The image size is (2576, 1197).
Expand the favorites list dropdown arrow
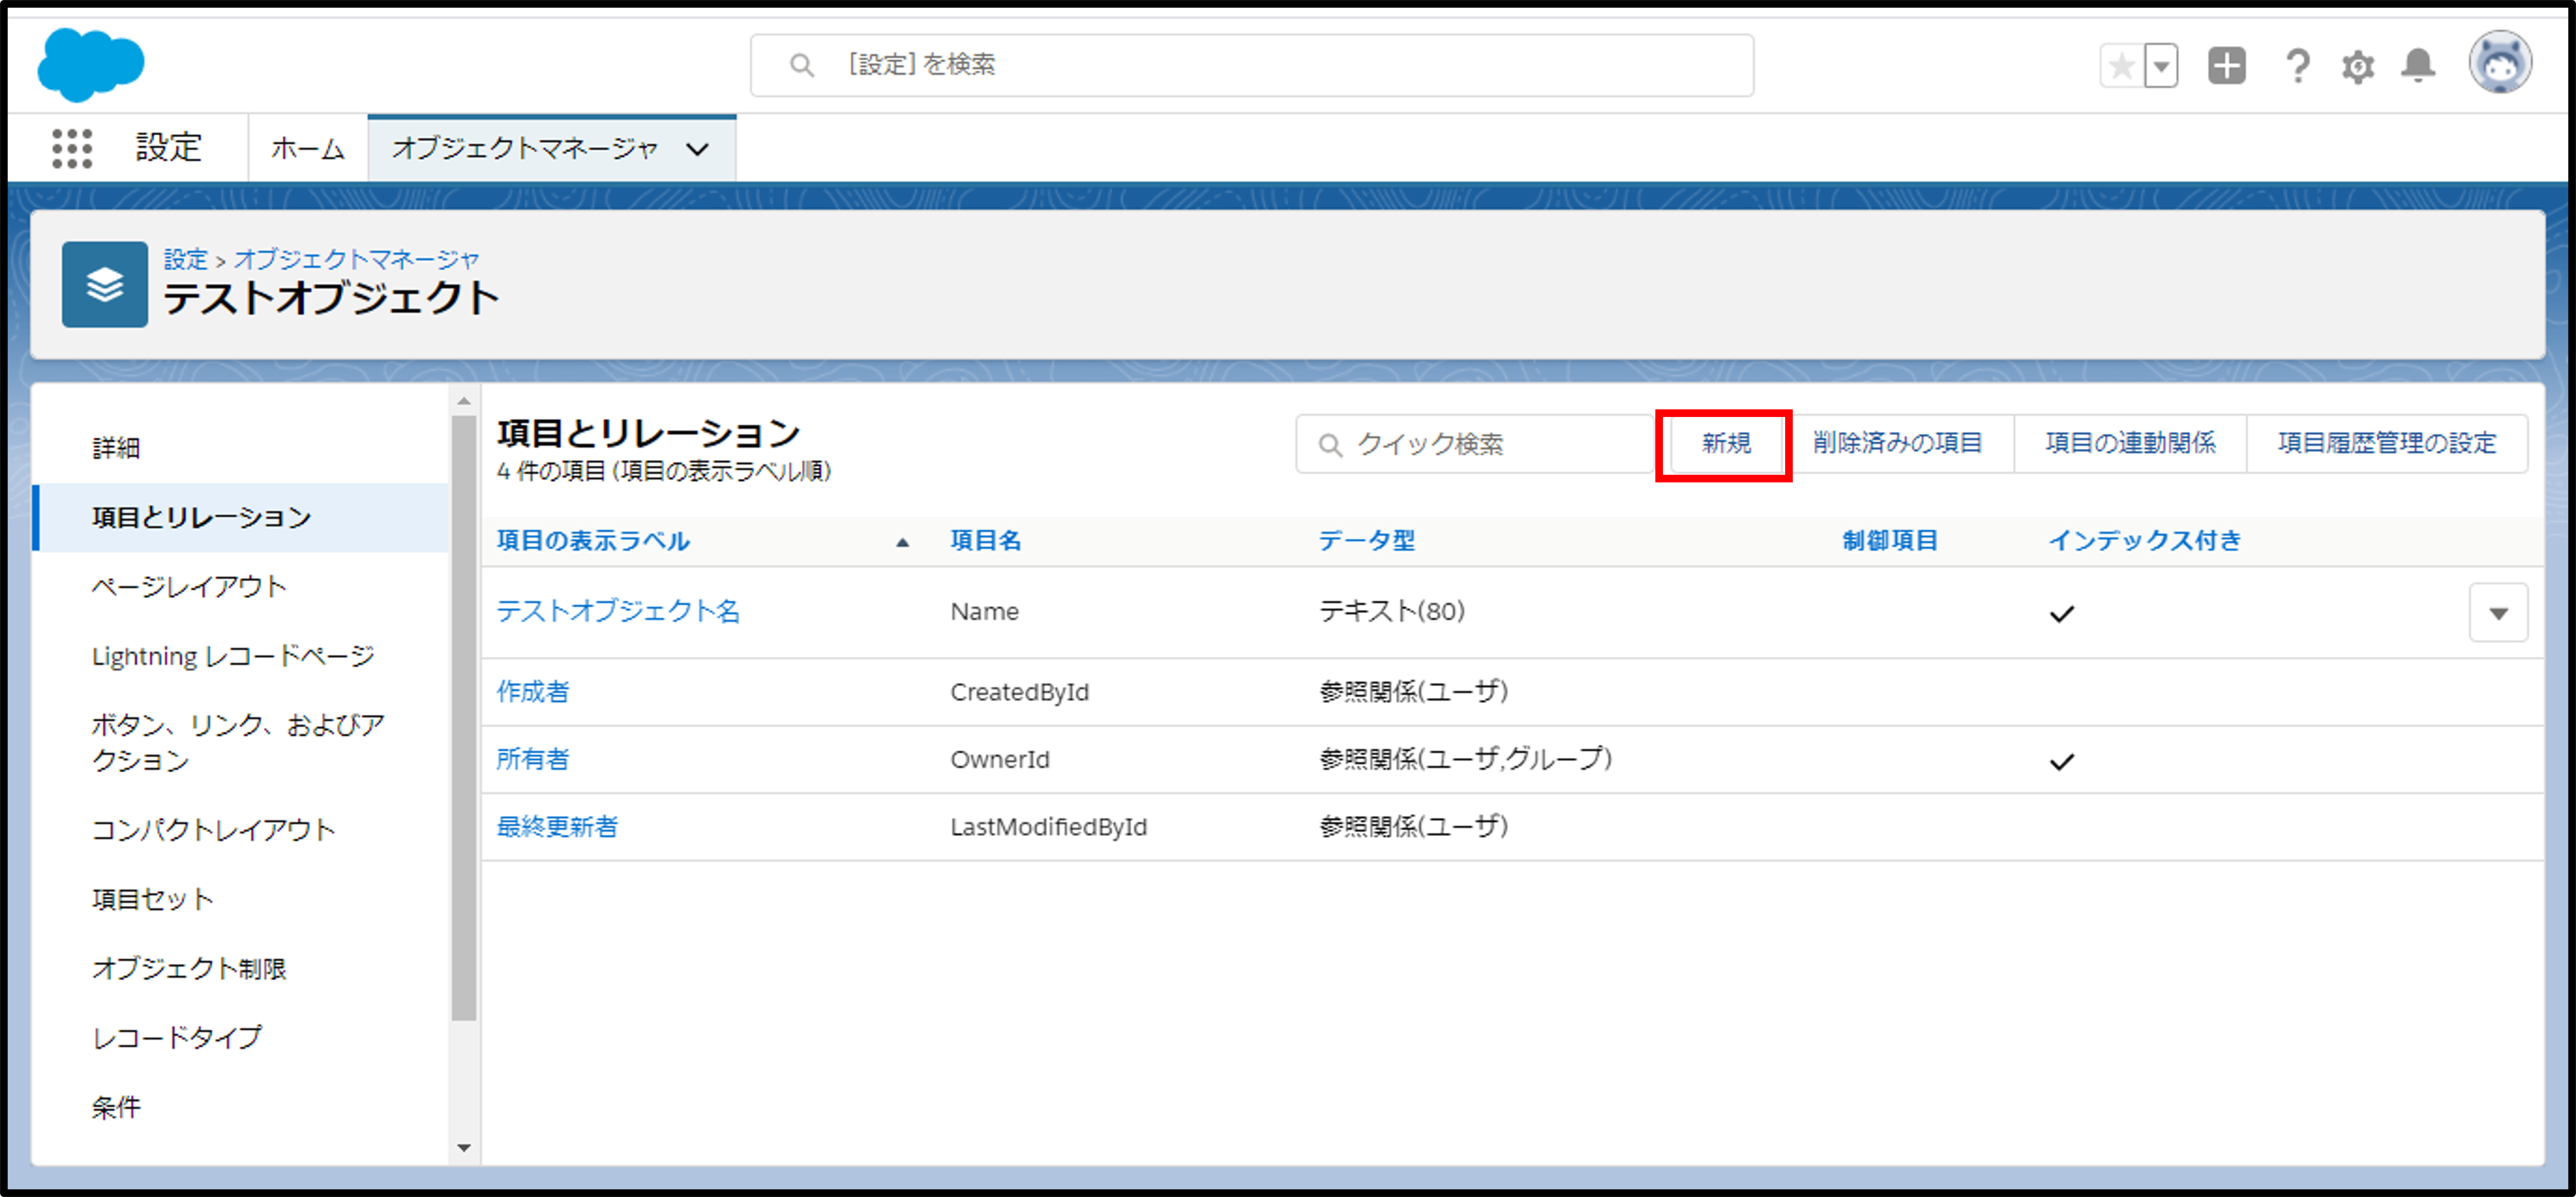2162,67
